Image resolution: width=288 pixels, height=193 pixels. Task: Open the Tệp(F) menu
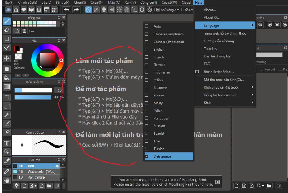pyautogui.click(x=9, y=3)
